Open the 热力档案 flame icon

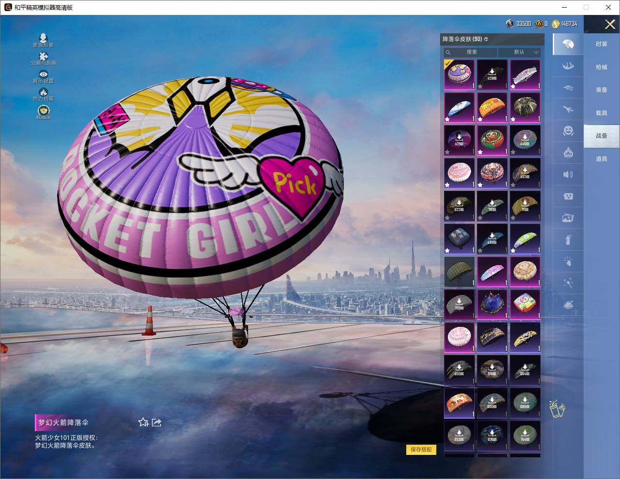click(x=44, y=92)
